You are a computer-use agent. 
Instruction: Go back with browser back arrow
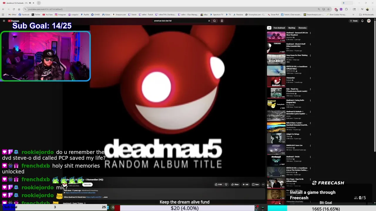[3, 9]
